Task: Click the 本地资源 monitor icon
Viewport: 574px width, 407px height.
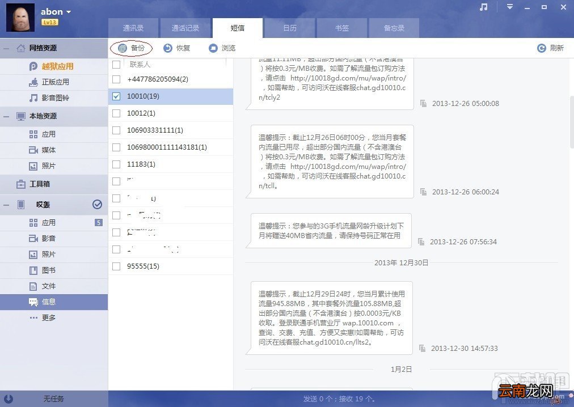Action: [21, 116]
